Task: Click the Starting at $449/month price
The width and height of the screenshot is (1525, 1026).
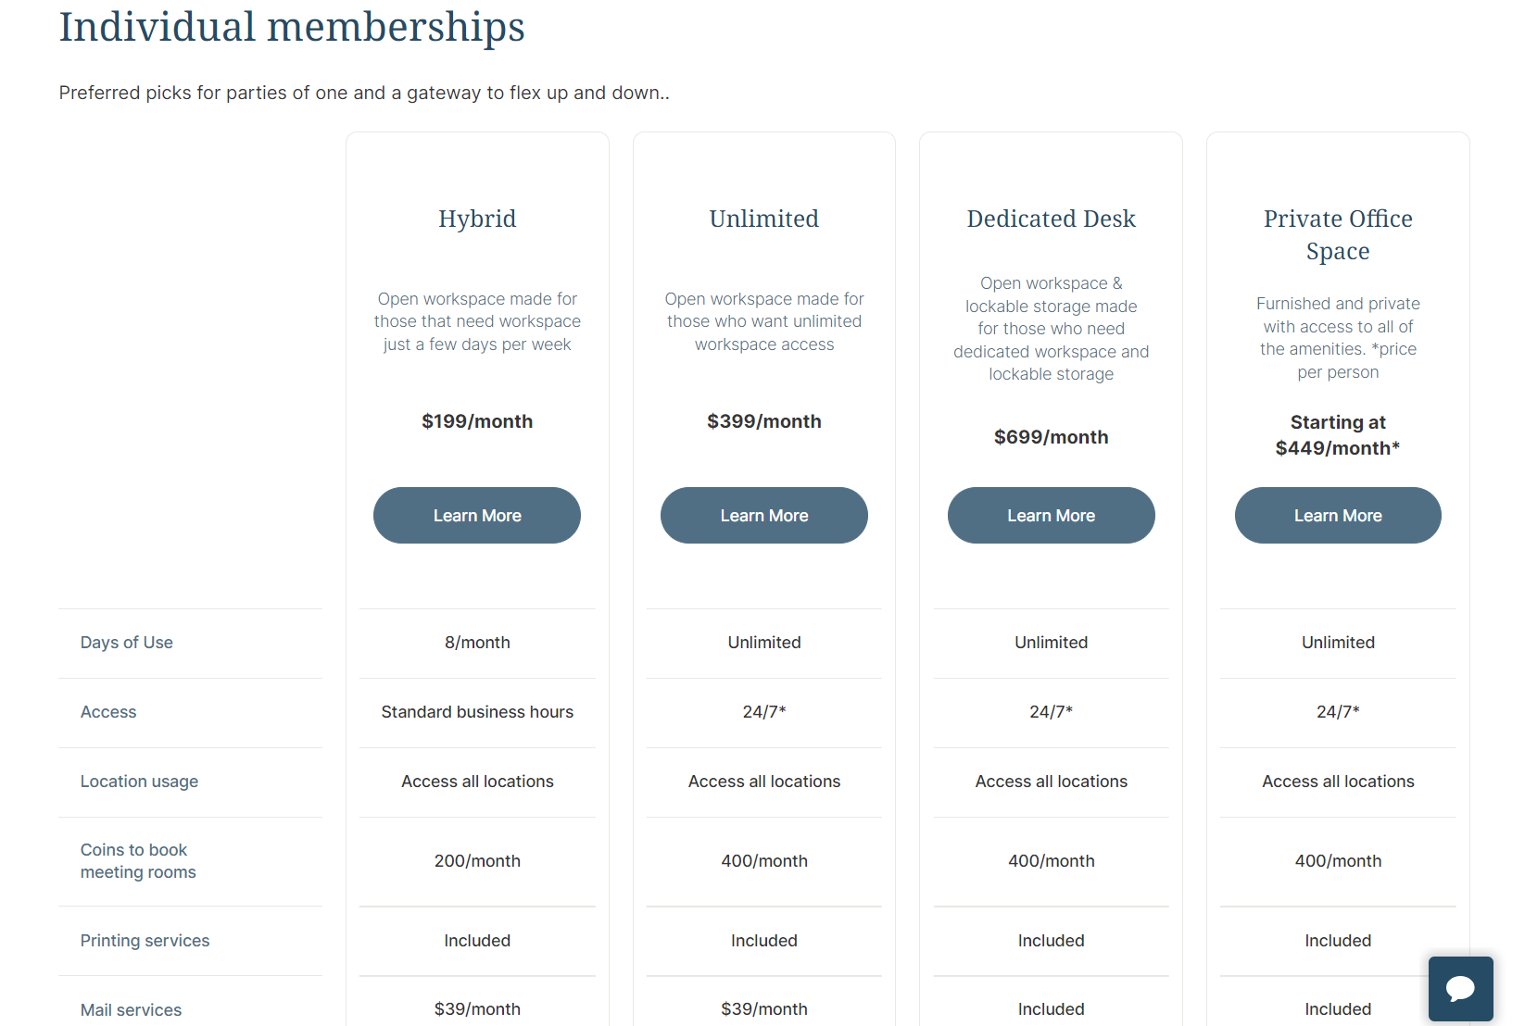Action: (x=1338, y=435)
